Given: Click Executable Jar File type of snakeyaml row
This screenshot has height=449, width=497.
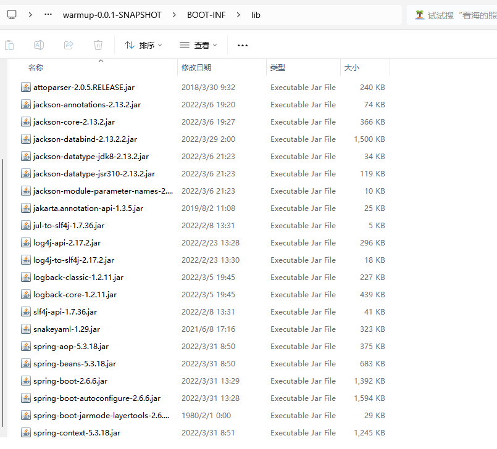Looking at the screenshot, I should coord(303,329).
